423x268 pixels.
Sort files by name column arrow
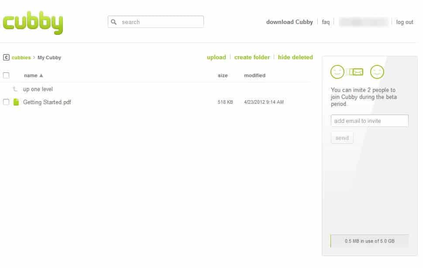pyautogui.click(x=41, y=75)
